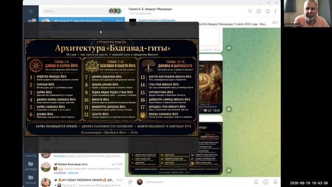Search within the current channel chat
332x187 pixels.
(250, 11)
